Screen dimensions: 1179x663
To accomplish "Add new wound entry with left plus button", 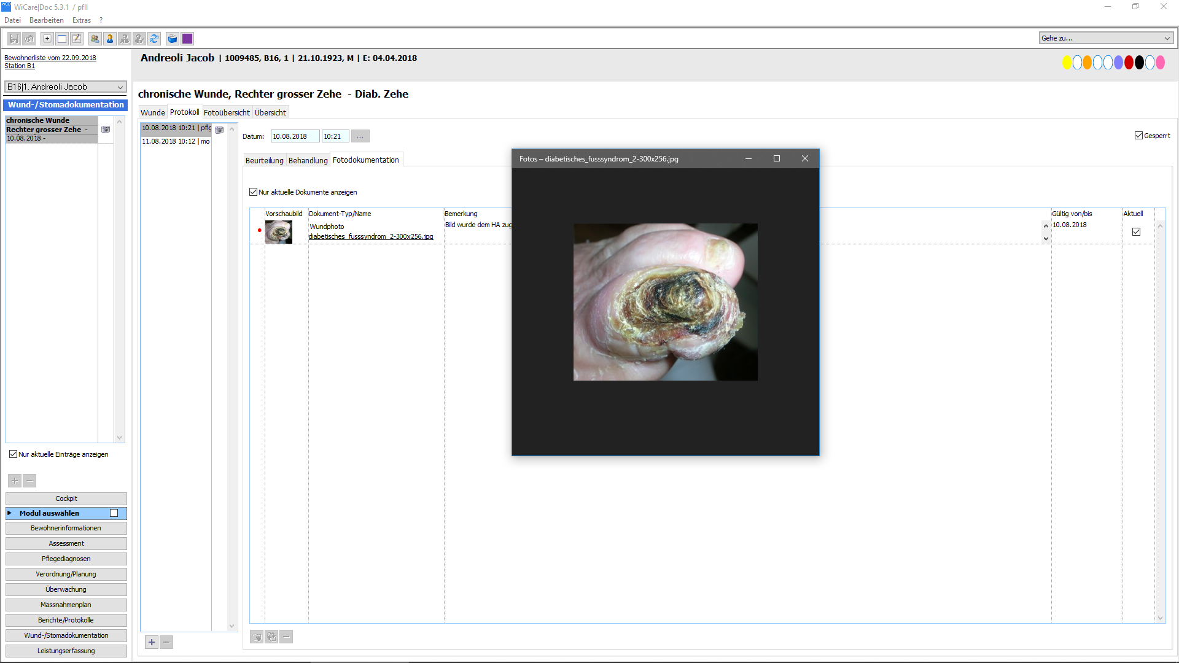I will (x=15, y=481).
